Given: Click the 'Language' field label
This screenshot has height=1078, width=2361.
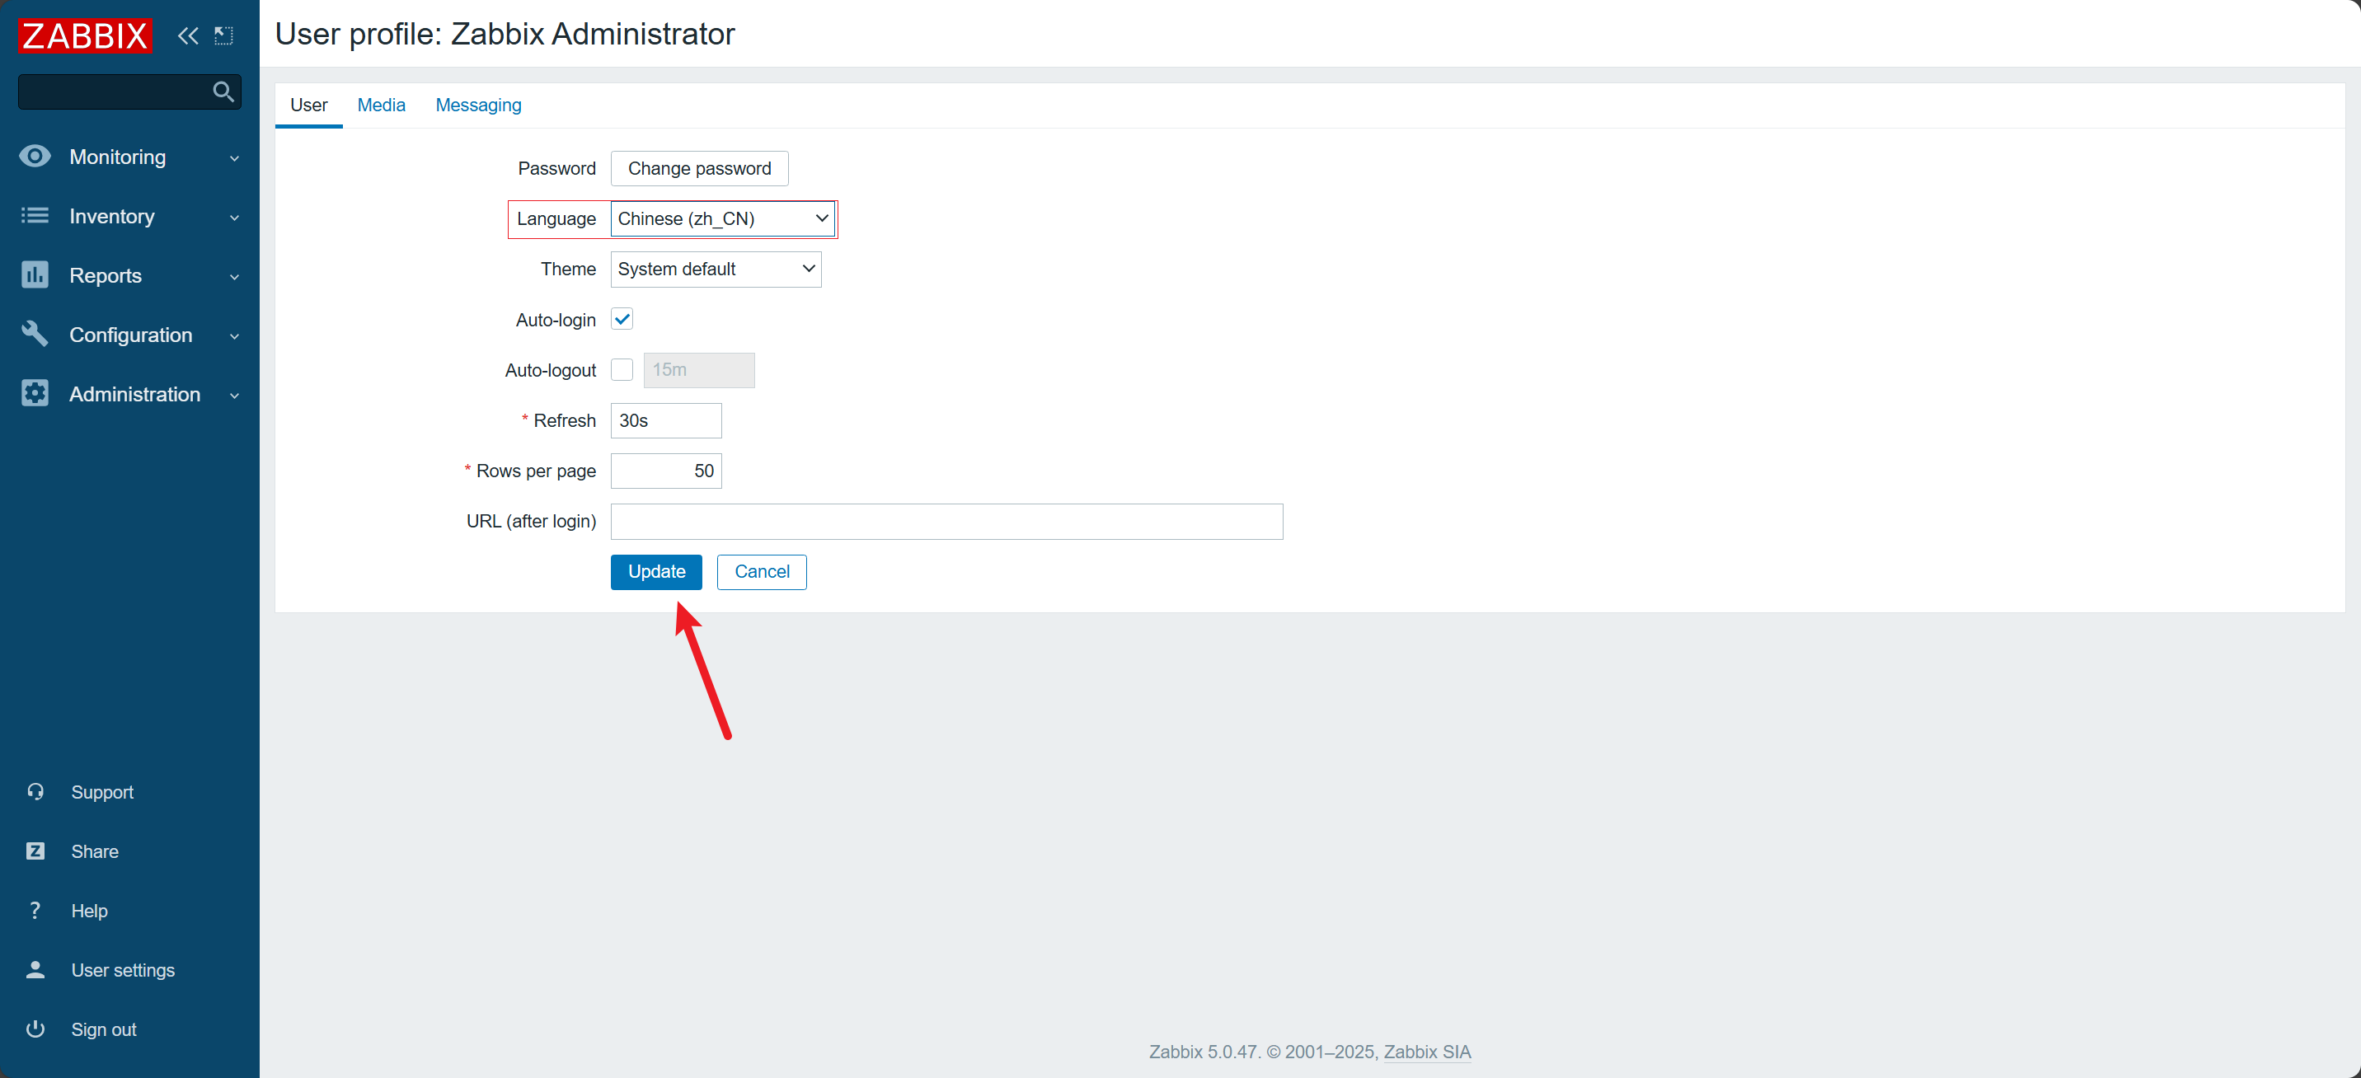Looking at the screenshot, I should point(556,219).
